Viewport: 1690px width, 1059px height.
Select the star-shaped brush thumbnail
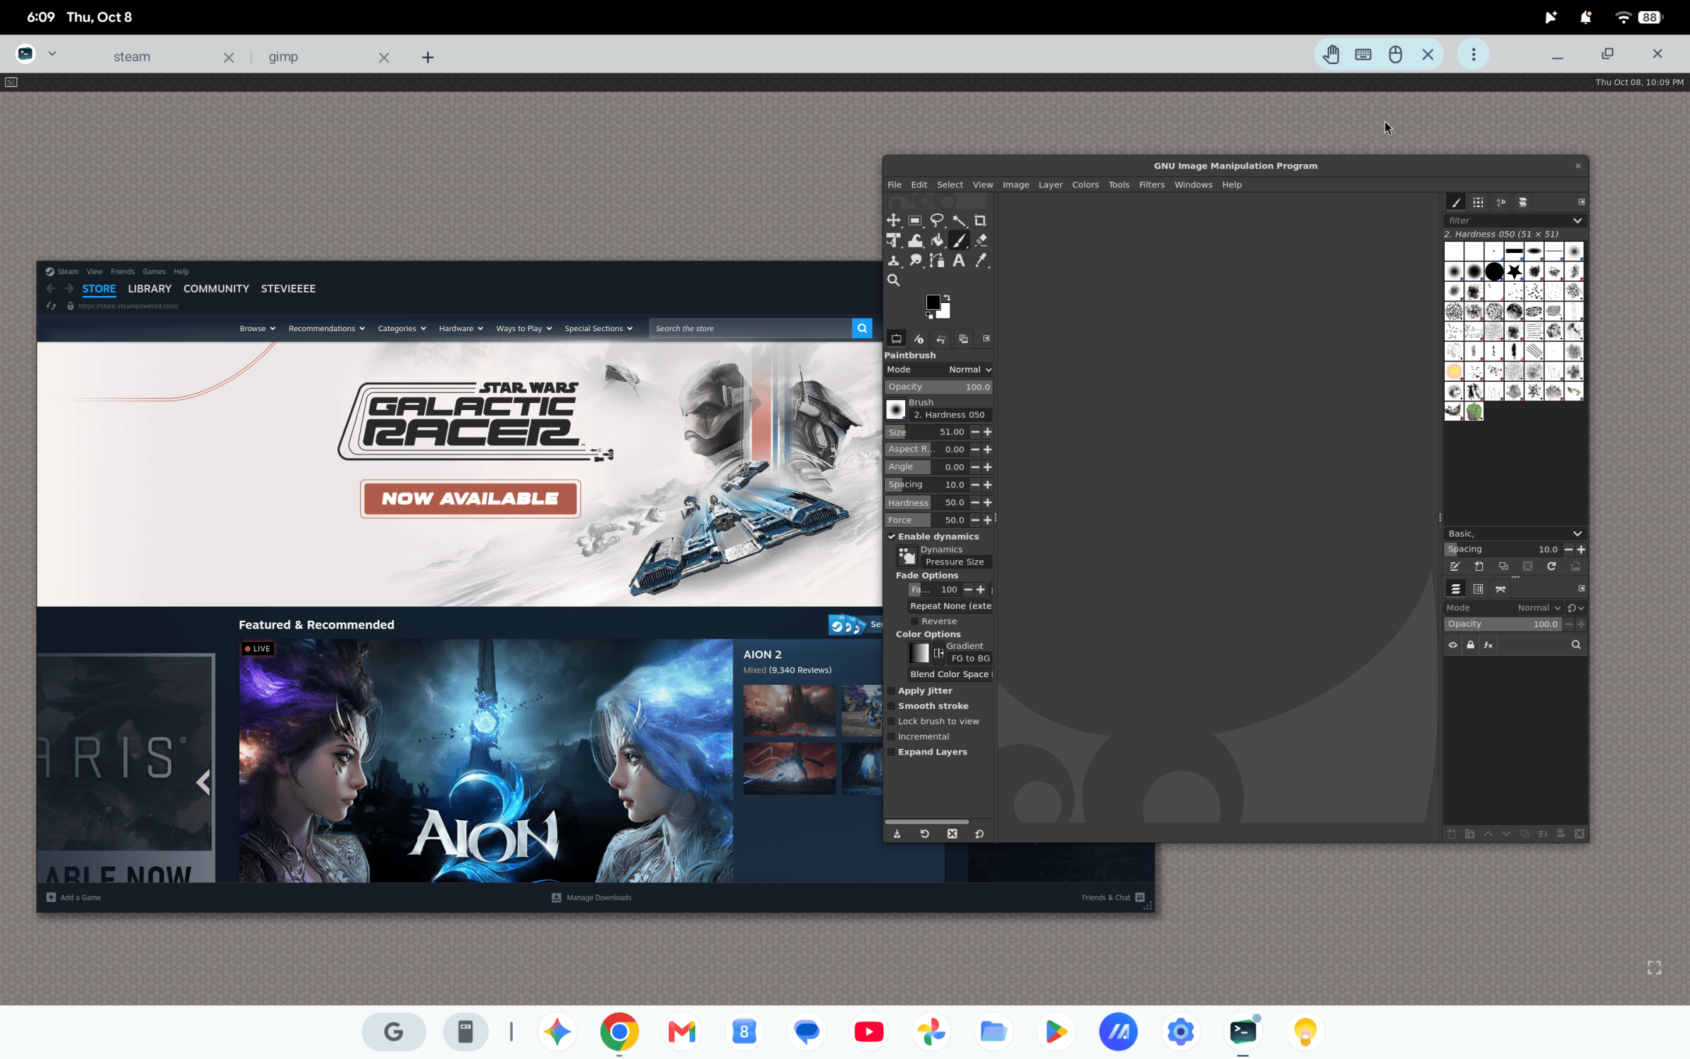click(1514, 272)
